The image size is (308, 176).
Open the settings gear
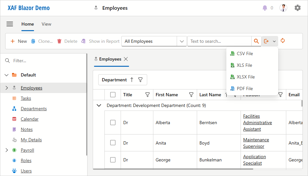tap(298, 8)
